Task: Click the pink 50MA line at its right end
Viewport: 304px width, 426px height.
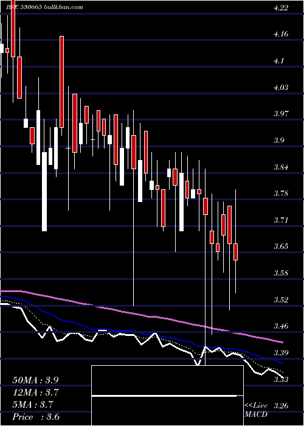Action: (282, 342)
